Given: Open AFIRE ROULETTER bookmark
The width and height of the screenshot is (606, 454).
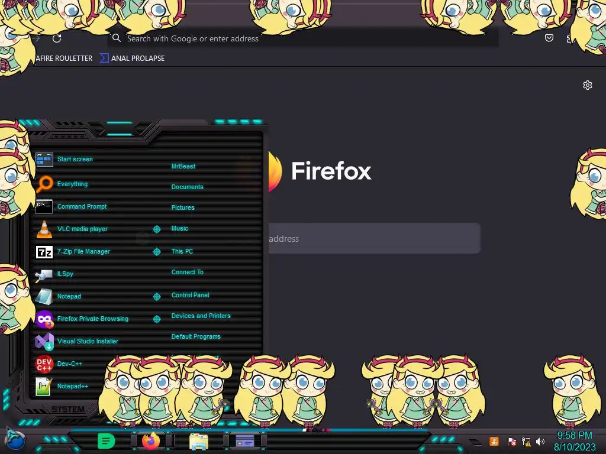Looking at the screenshot, I should pyautogui.click(x=64, y=59).
